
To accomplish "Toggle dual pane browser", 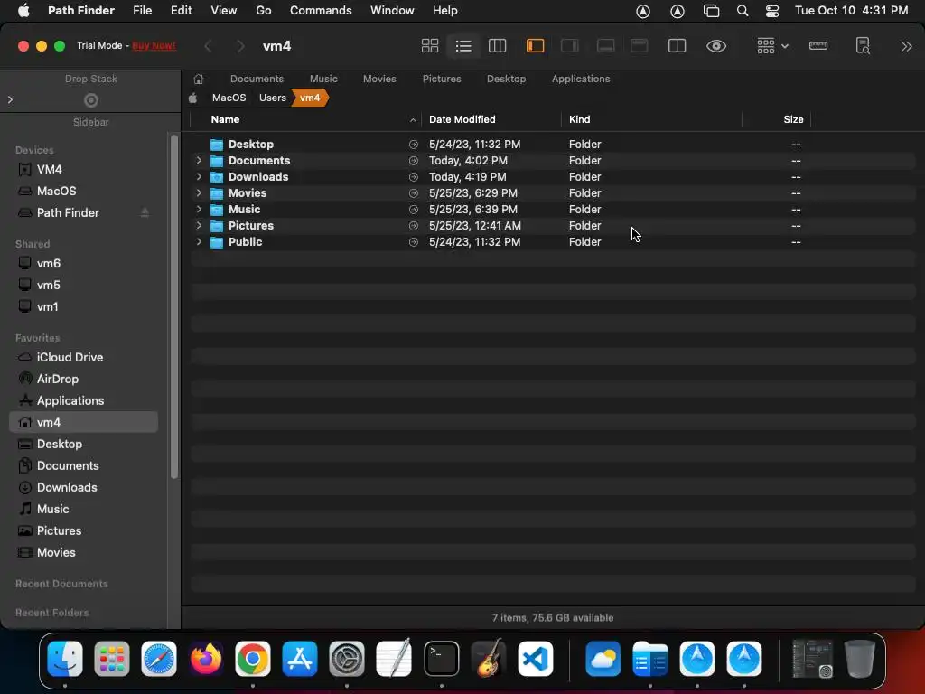I will coord(677,46).
